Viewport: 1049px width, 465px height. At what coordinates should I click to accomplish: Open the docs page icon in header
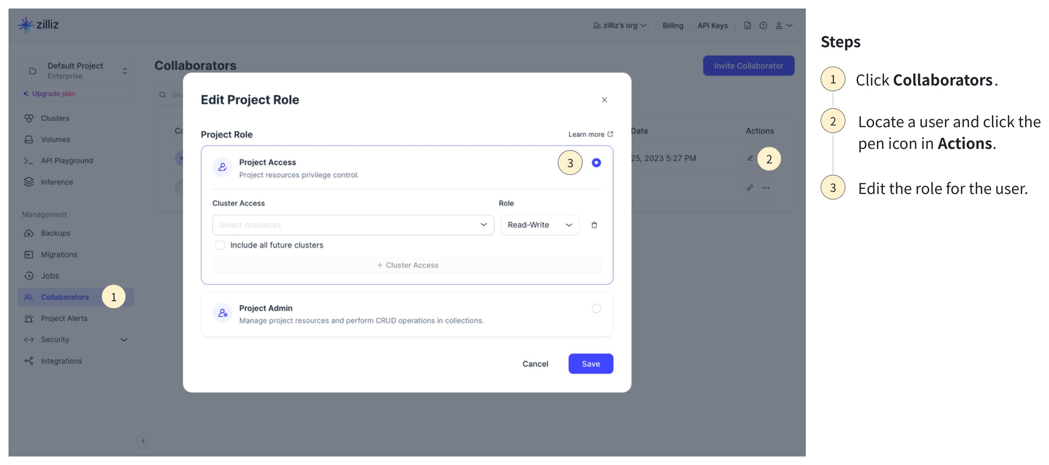tap(747, 26)
